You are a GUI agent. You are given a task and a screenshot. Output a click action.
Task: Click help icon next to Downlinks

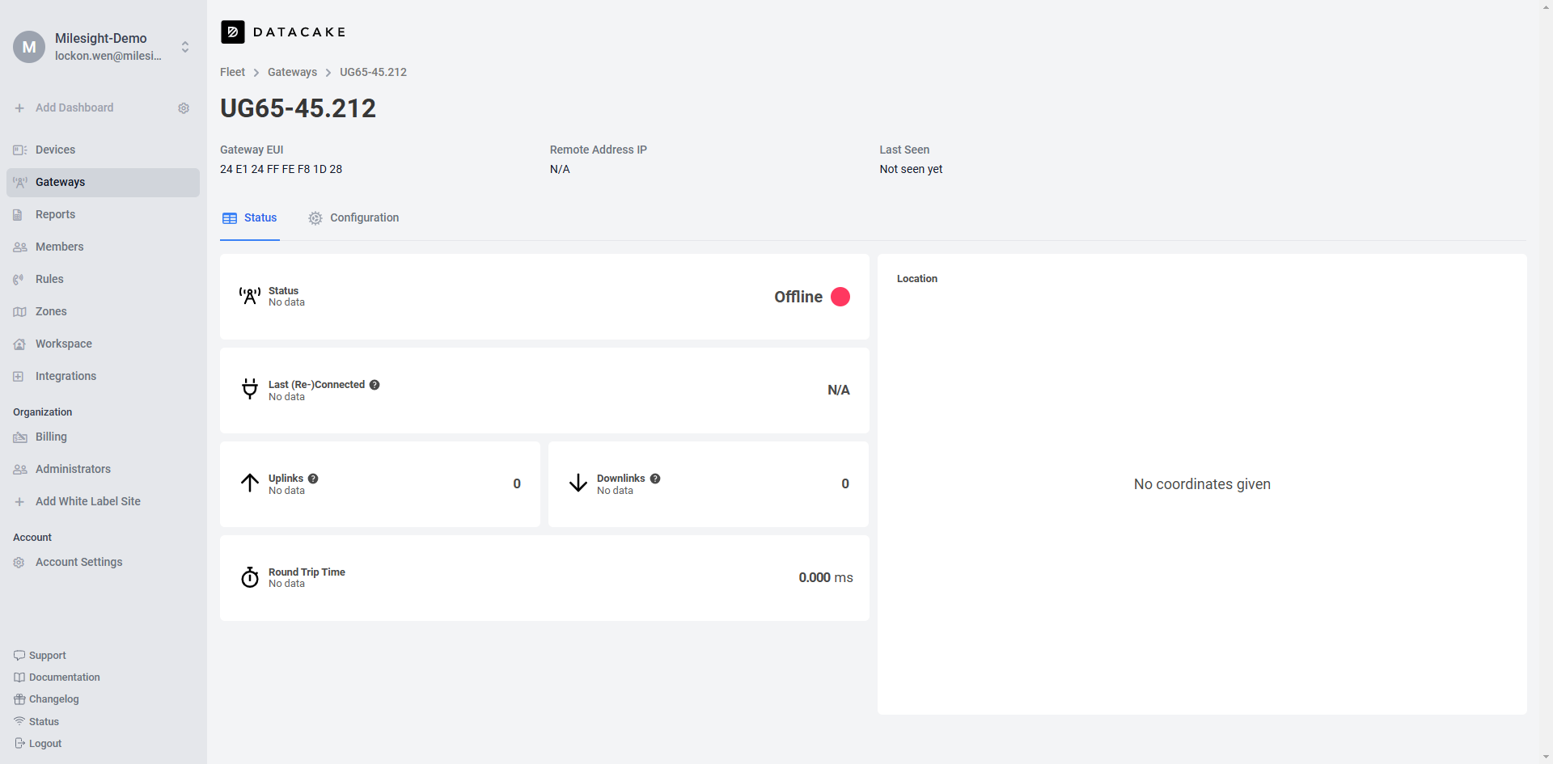click(x=655, y=479)
